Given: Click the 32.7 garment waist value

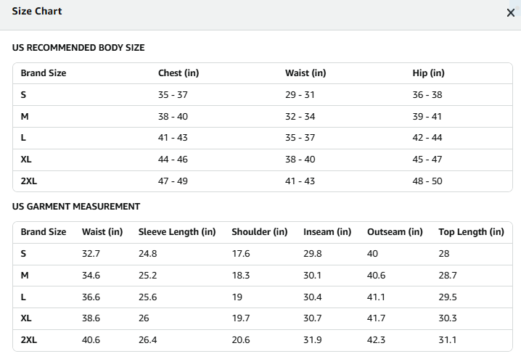Looking at the screenshot, I should (x=91, y=254).
